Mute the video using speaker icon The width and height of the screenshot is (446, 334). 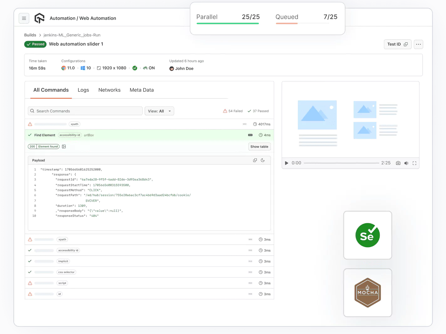pyautogui.click(x=406, y=163)
